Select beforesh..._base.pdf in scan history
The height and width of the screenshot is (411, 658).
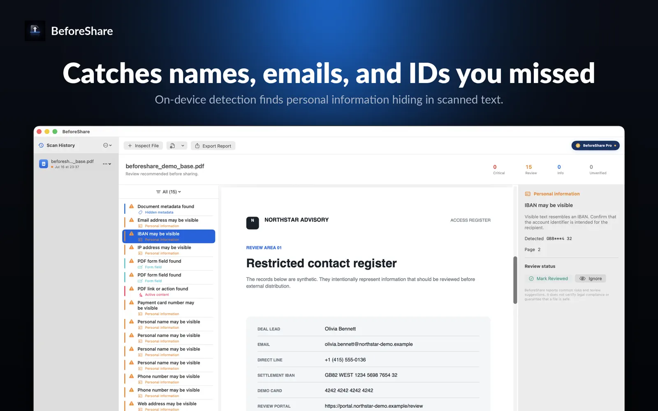click(76, 164)
